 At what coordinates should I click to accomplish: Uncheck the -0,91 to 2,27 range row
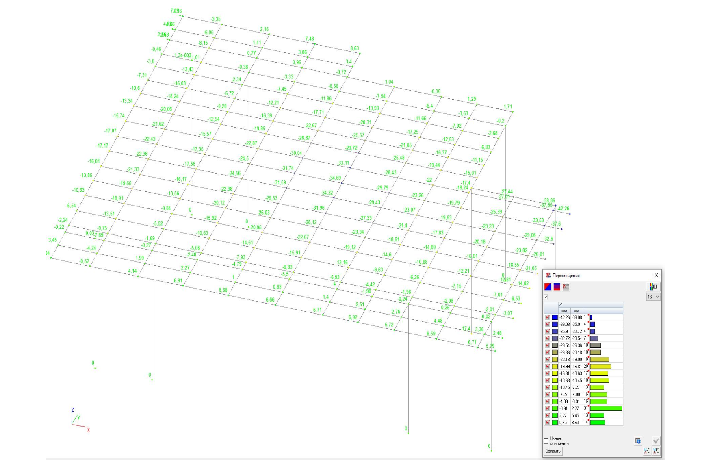pyautogui.click(x=547, y=408)
